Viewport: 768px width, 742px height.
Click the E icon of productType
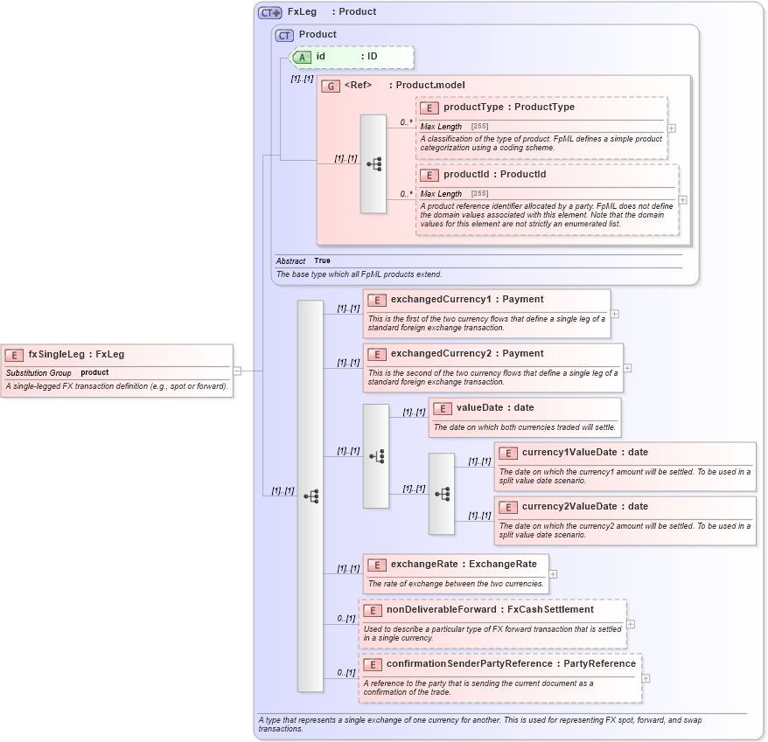tap(429, 108)
